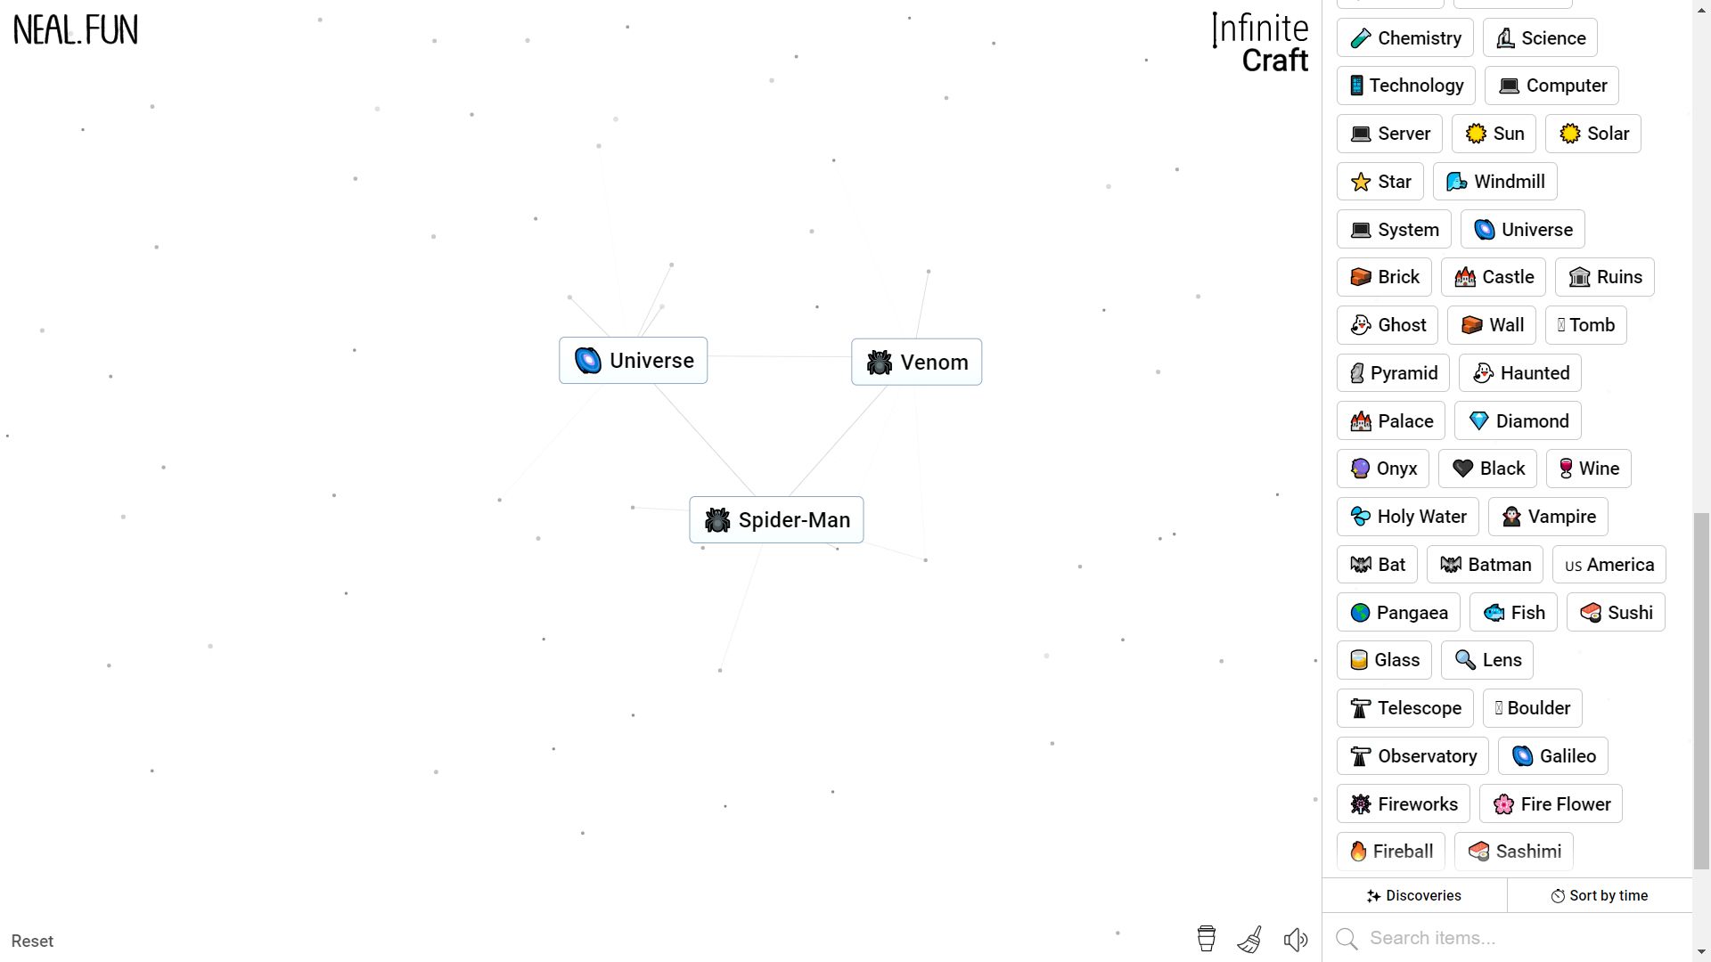Click the Discoveries tab label

click(x=1415, y=895)
